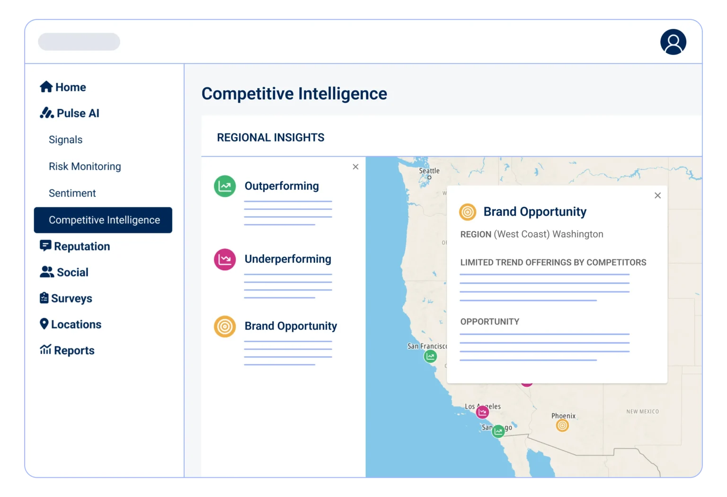The image size is (727, 497).
Task: Click the orange map marker at Phoenix
Action: pyautogui.click(x=562, y=426)
